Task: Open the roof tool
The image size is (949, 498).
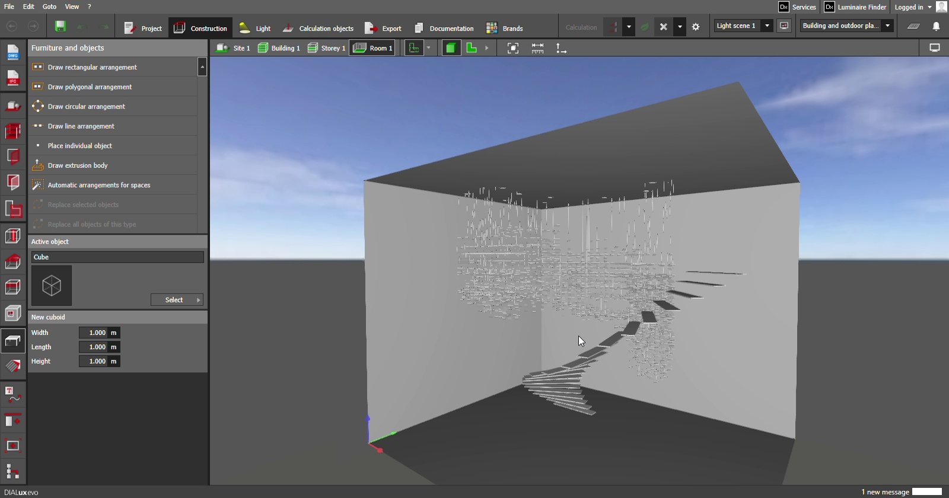Action: pyautogui.click(x=12, y=261)
